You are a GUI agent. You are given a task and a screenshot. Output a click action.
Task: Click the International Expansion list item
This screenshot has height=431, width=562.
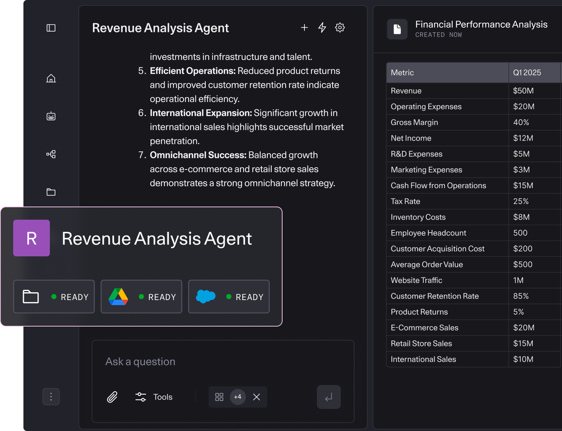click(x=241, y=127)
